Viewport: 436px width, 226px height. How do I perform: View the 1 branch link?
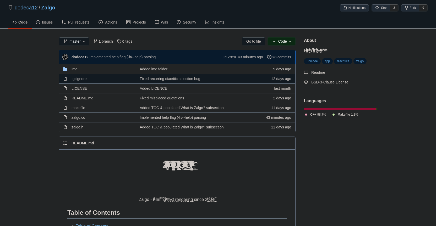(x=103, y=41)
